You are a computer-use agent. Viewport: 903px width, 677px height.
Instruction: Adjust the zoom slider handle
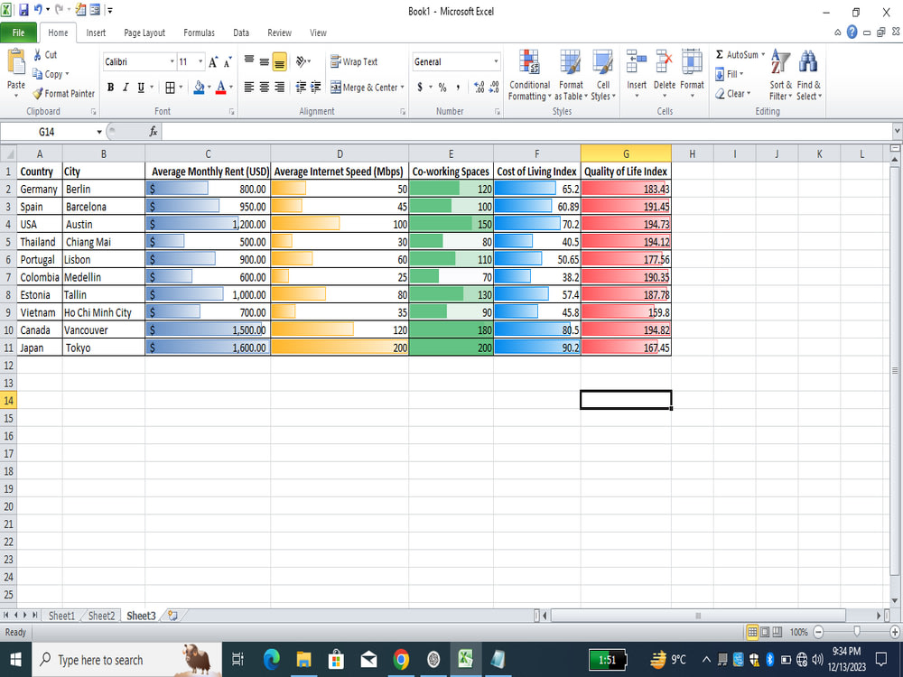pos(857,632)
